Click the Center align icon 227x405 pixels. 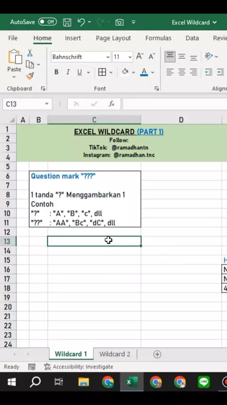click(182, 72)
